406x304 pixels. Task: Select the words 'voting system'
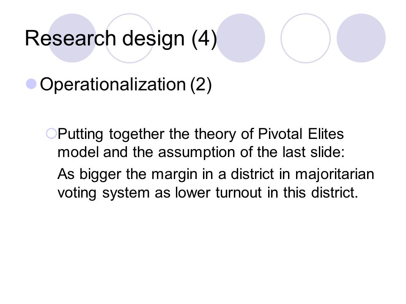104,193
